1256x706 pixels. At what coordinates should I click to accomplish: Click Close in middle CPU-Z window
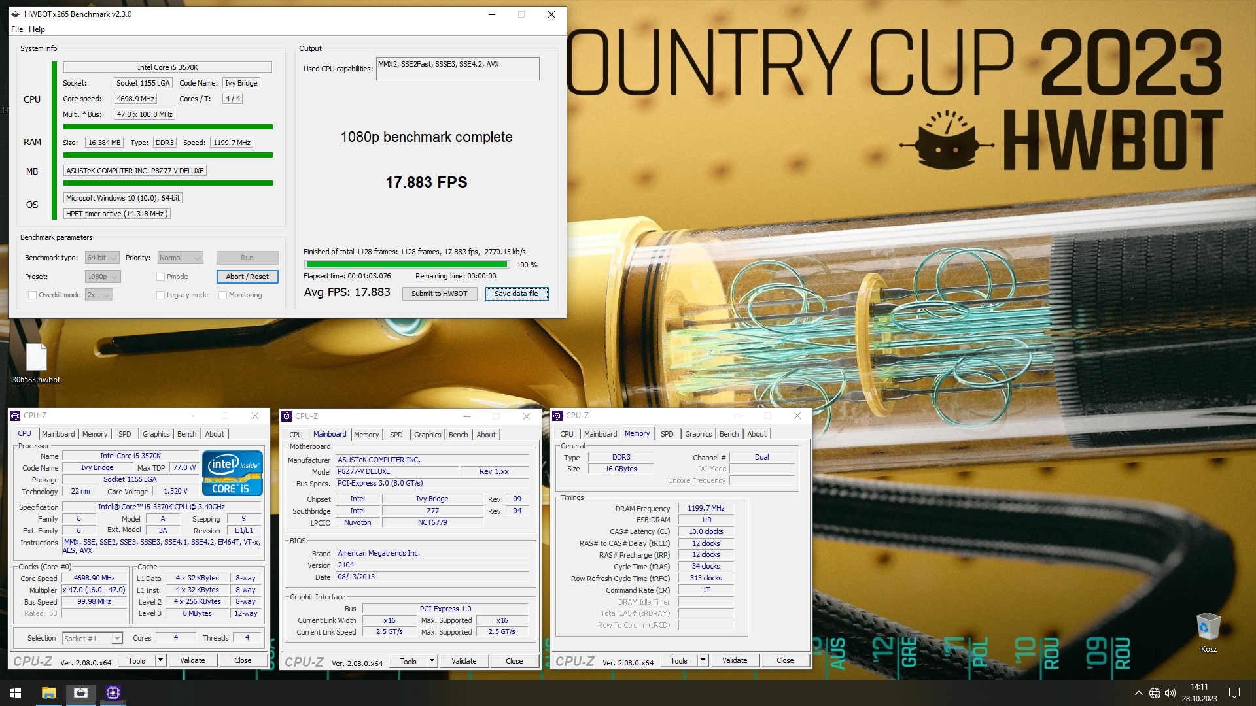pos(514,661)
